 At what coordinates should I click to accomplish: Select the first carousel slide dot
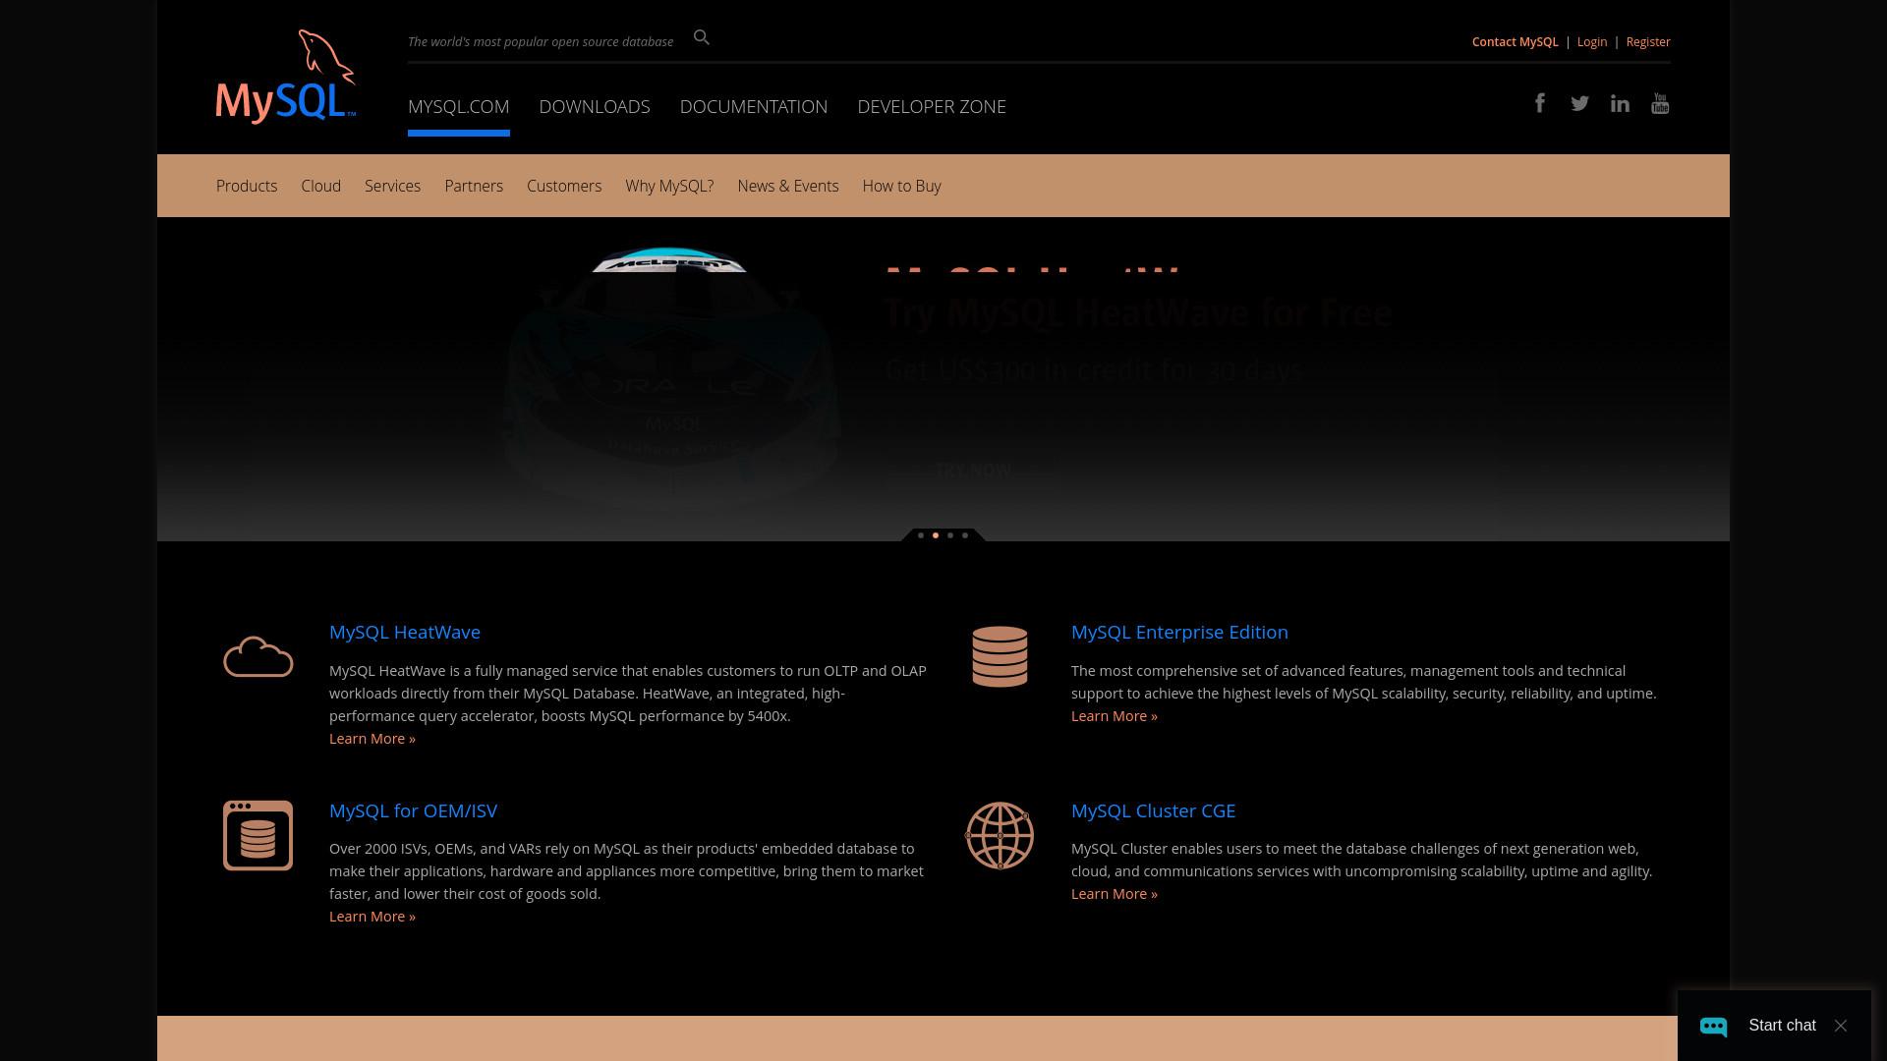[x=921, y=535]
